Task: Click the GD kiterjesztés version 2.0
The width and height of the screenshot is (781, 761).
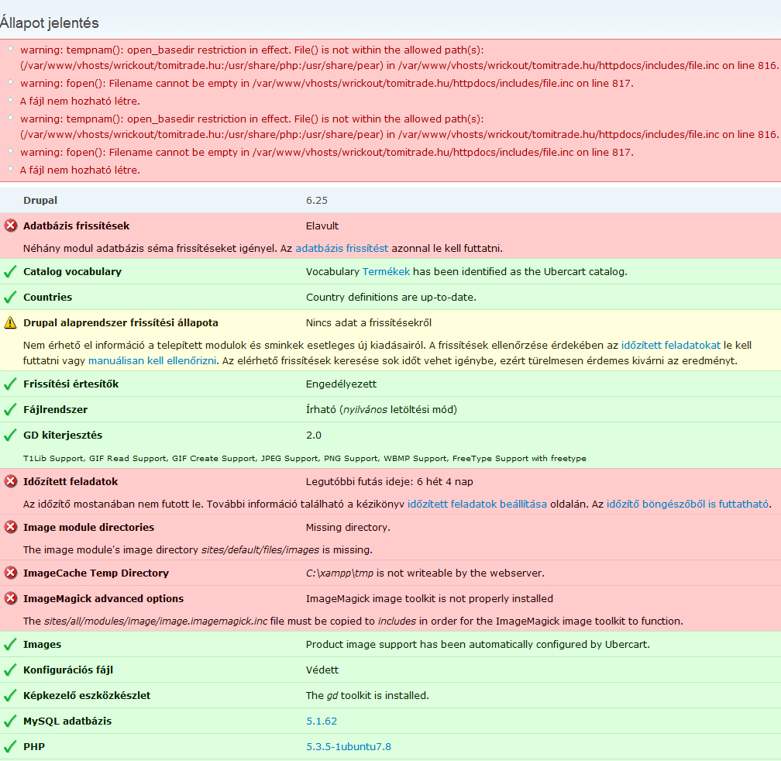Action: [x=314, y=436]
